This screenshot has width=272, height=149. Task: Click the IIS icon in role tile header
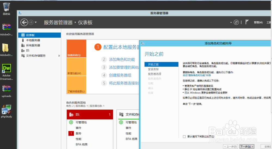click(71, 114)
